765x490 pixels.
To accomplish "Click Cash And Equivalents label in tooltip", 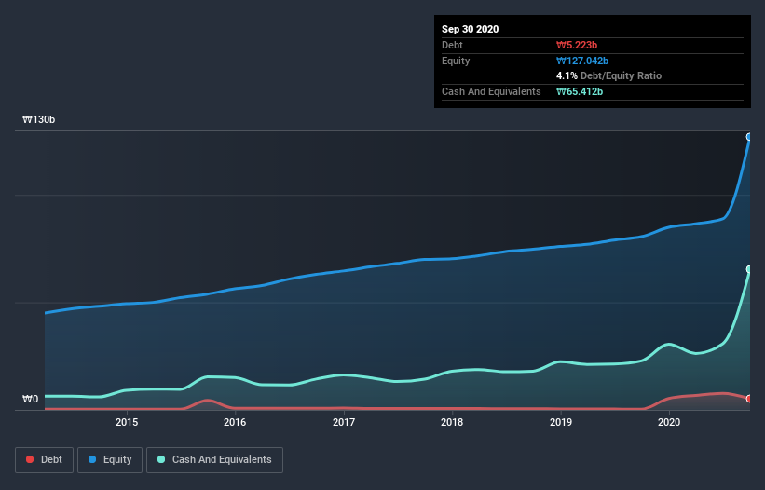I will coord(491,91).
